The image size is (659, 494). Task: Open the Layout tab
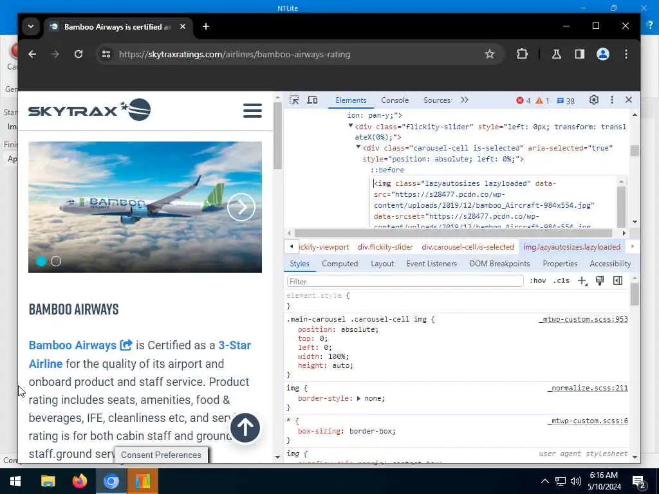[x=382, y=264]
